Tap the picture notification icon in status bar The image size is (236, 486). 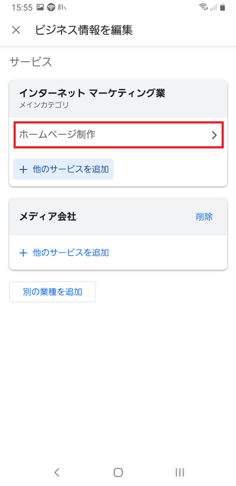point(40,8)
